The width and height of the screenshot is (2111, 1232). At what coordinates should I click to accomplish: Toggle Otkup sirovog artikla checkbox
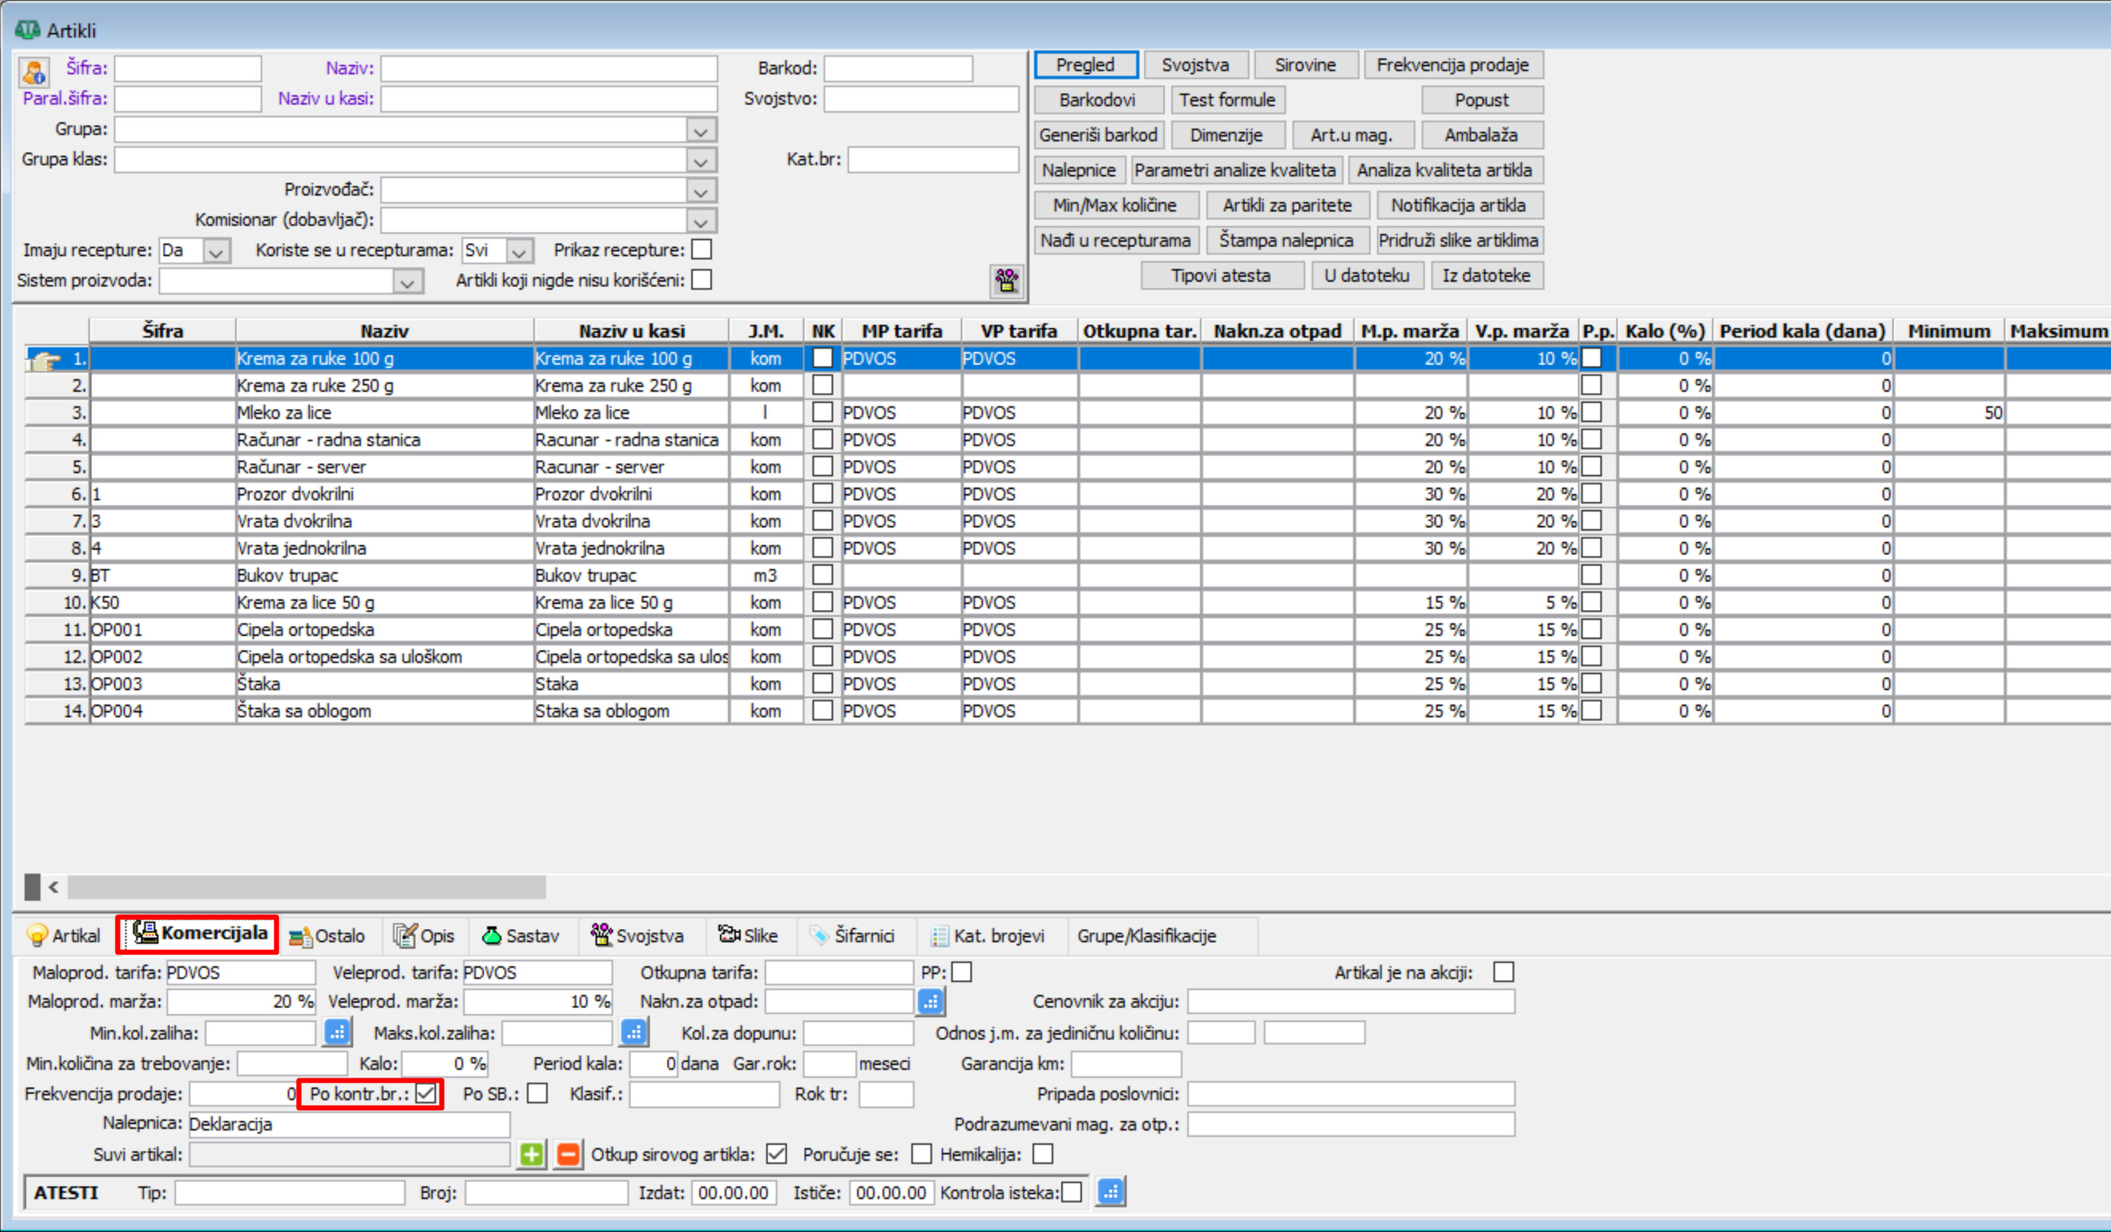(776, 1154)
